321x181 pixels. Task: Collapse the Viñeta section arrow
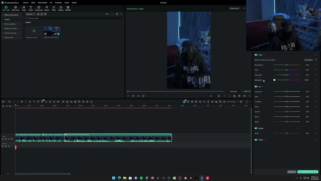265,140
